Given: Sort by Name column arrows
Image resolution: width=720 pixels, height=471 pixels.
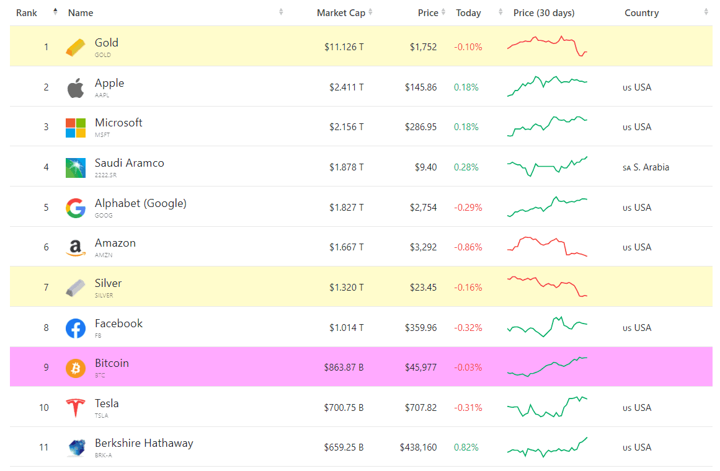Looking at the screenshot, I should click(x=280, y=12).
